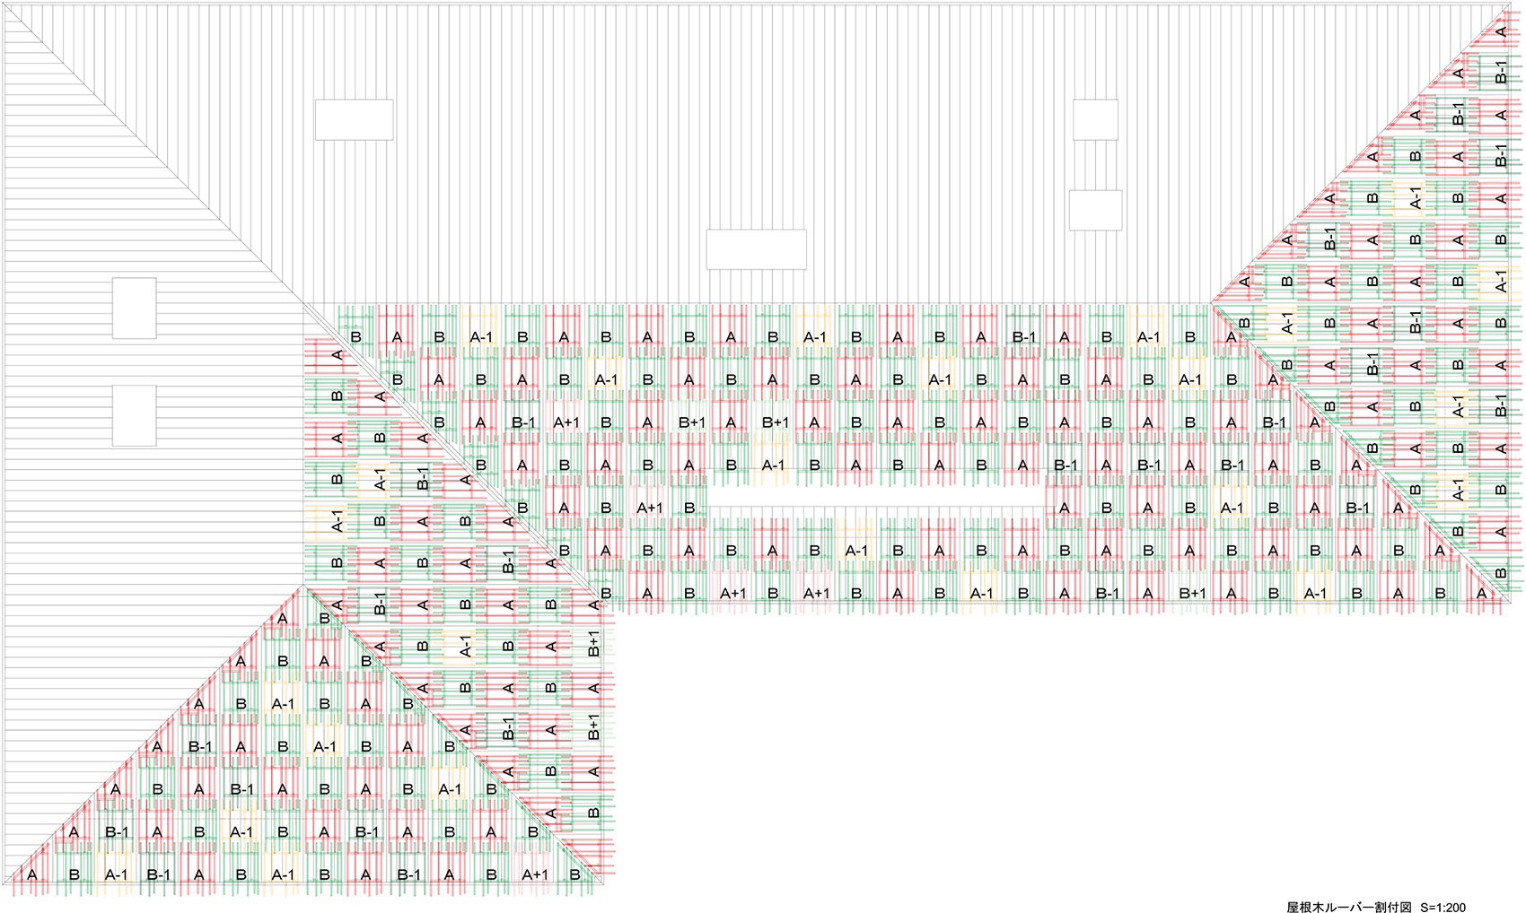Select the rightmost B+1 panel in central grid's bottom row
Screen dimensions: 1526x913
[1192, 593]
